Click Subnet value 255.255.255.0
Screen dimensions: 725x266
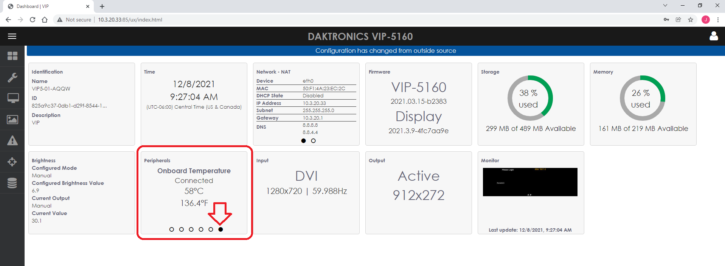318,110
